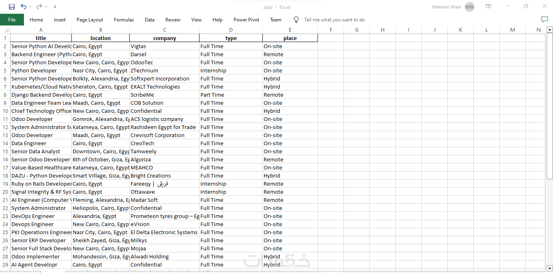Image resolution: width=554 pixels, height=273 pixels.
Task: Click the Tell me what you want field
Action: pyautogui.click(x=335, y=19)
